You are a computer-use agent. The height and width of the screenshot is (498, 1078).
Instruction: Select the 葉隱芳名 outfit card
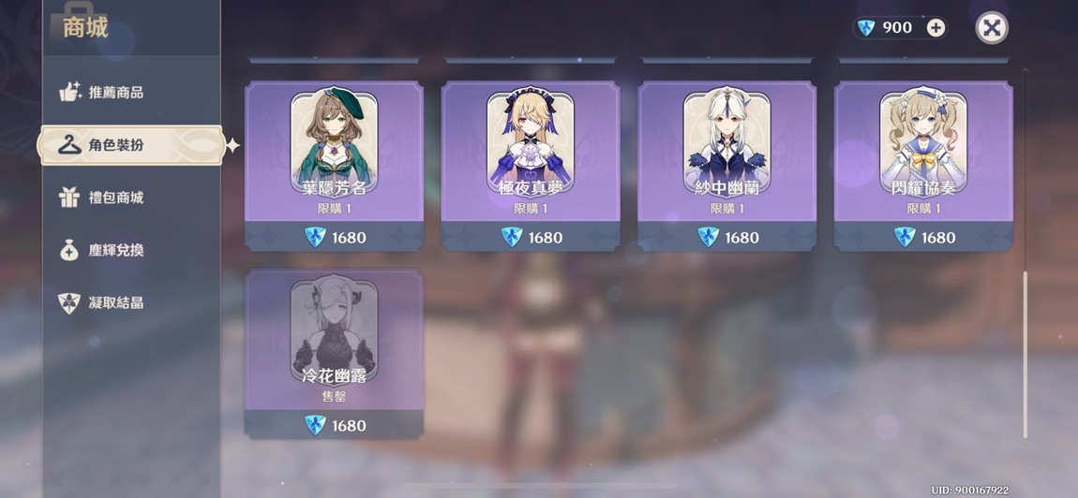pyautogui.click(x=334, y=151)
